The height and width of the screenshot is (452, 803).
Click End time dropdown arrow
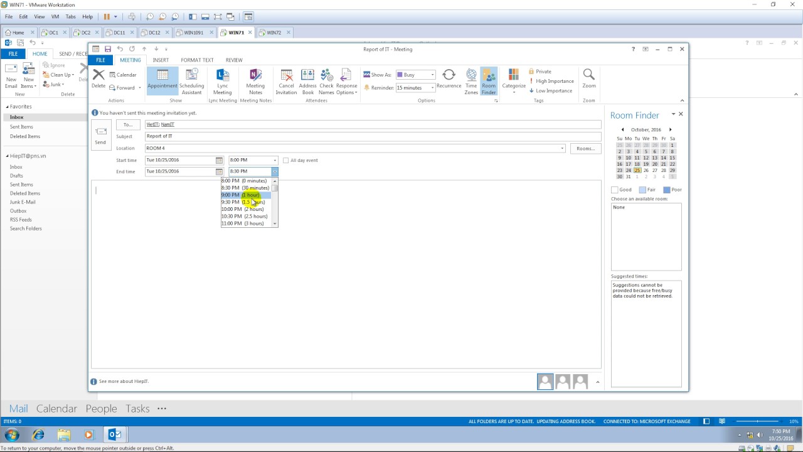click(274, 171)
